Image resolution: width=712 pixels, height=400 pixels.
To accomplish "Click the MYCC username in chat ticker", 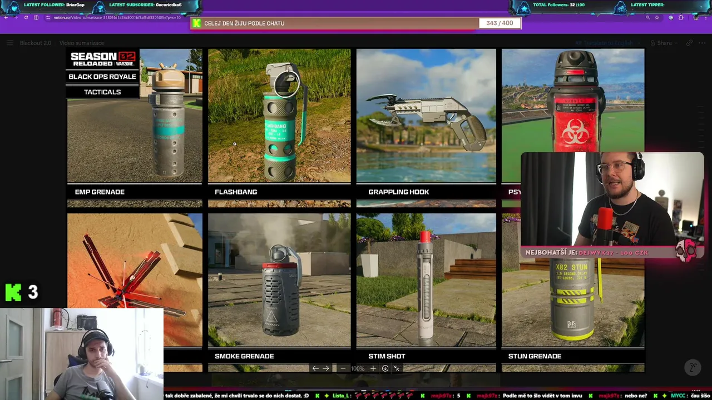I will coord(678,396).
